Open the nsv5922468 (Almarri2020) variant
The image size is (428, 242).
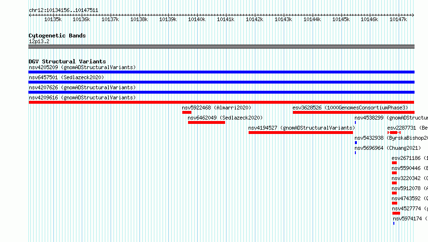click(x=216, y=108)
